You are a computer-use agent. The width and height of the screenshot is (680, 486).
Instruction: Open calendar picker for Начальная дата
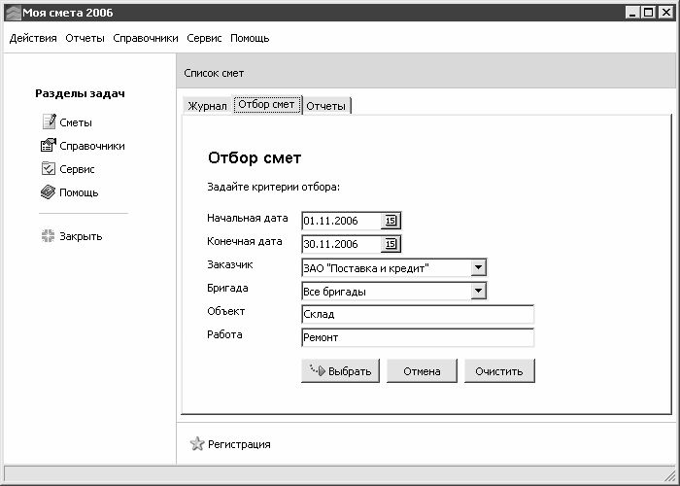(x=391, y=221)
